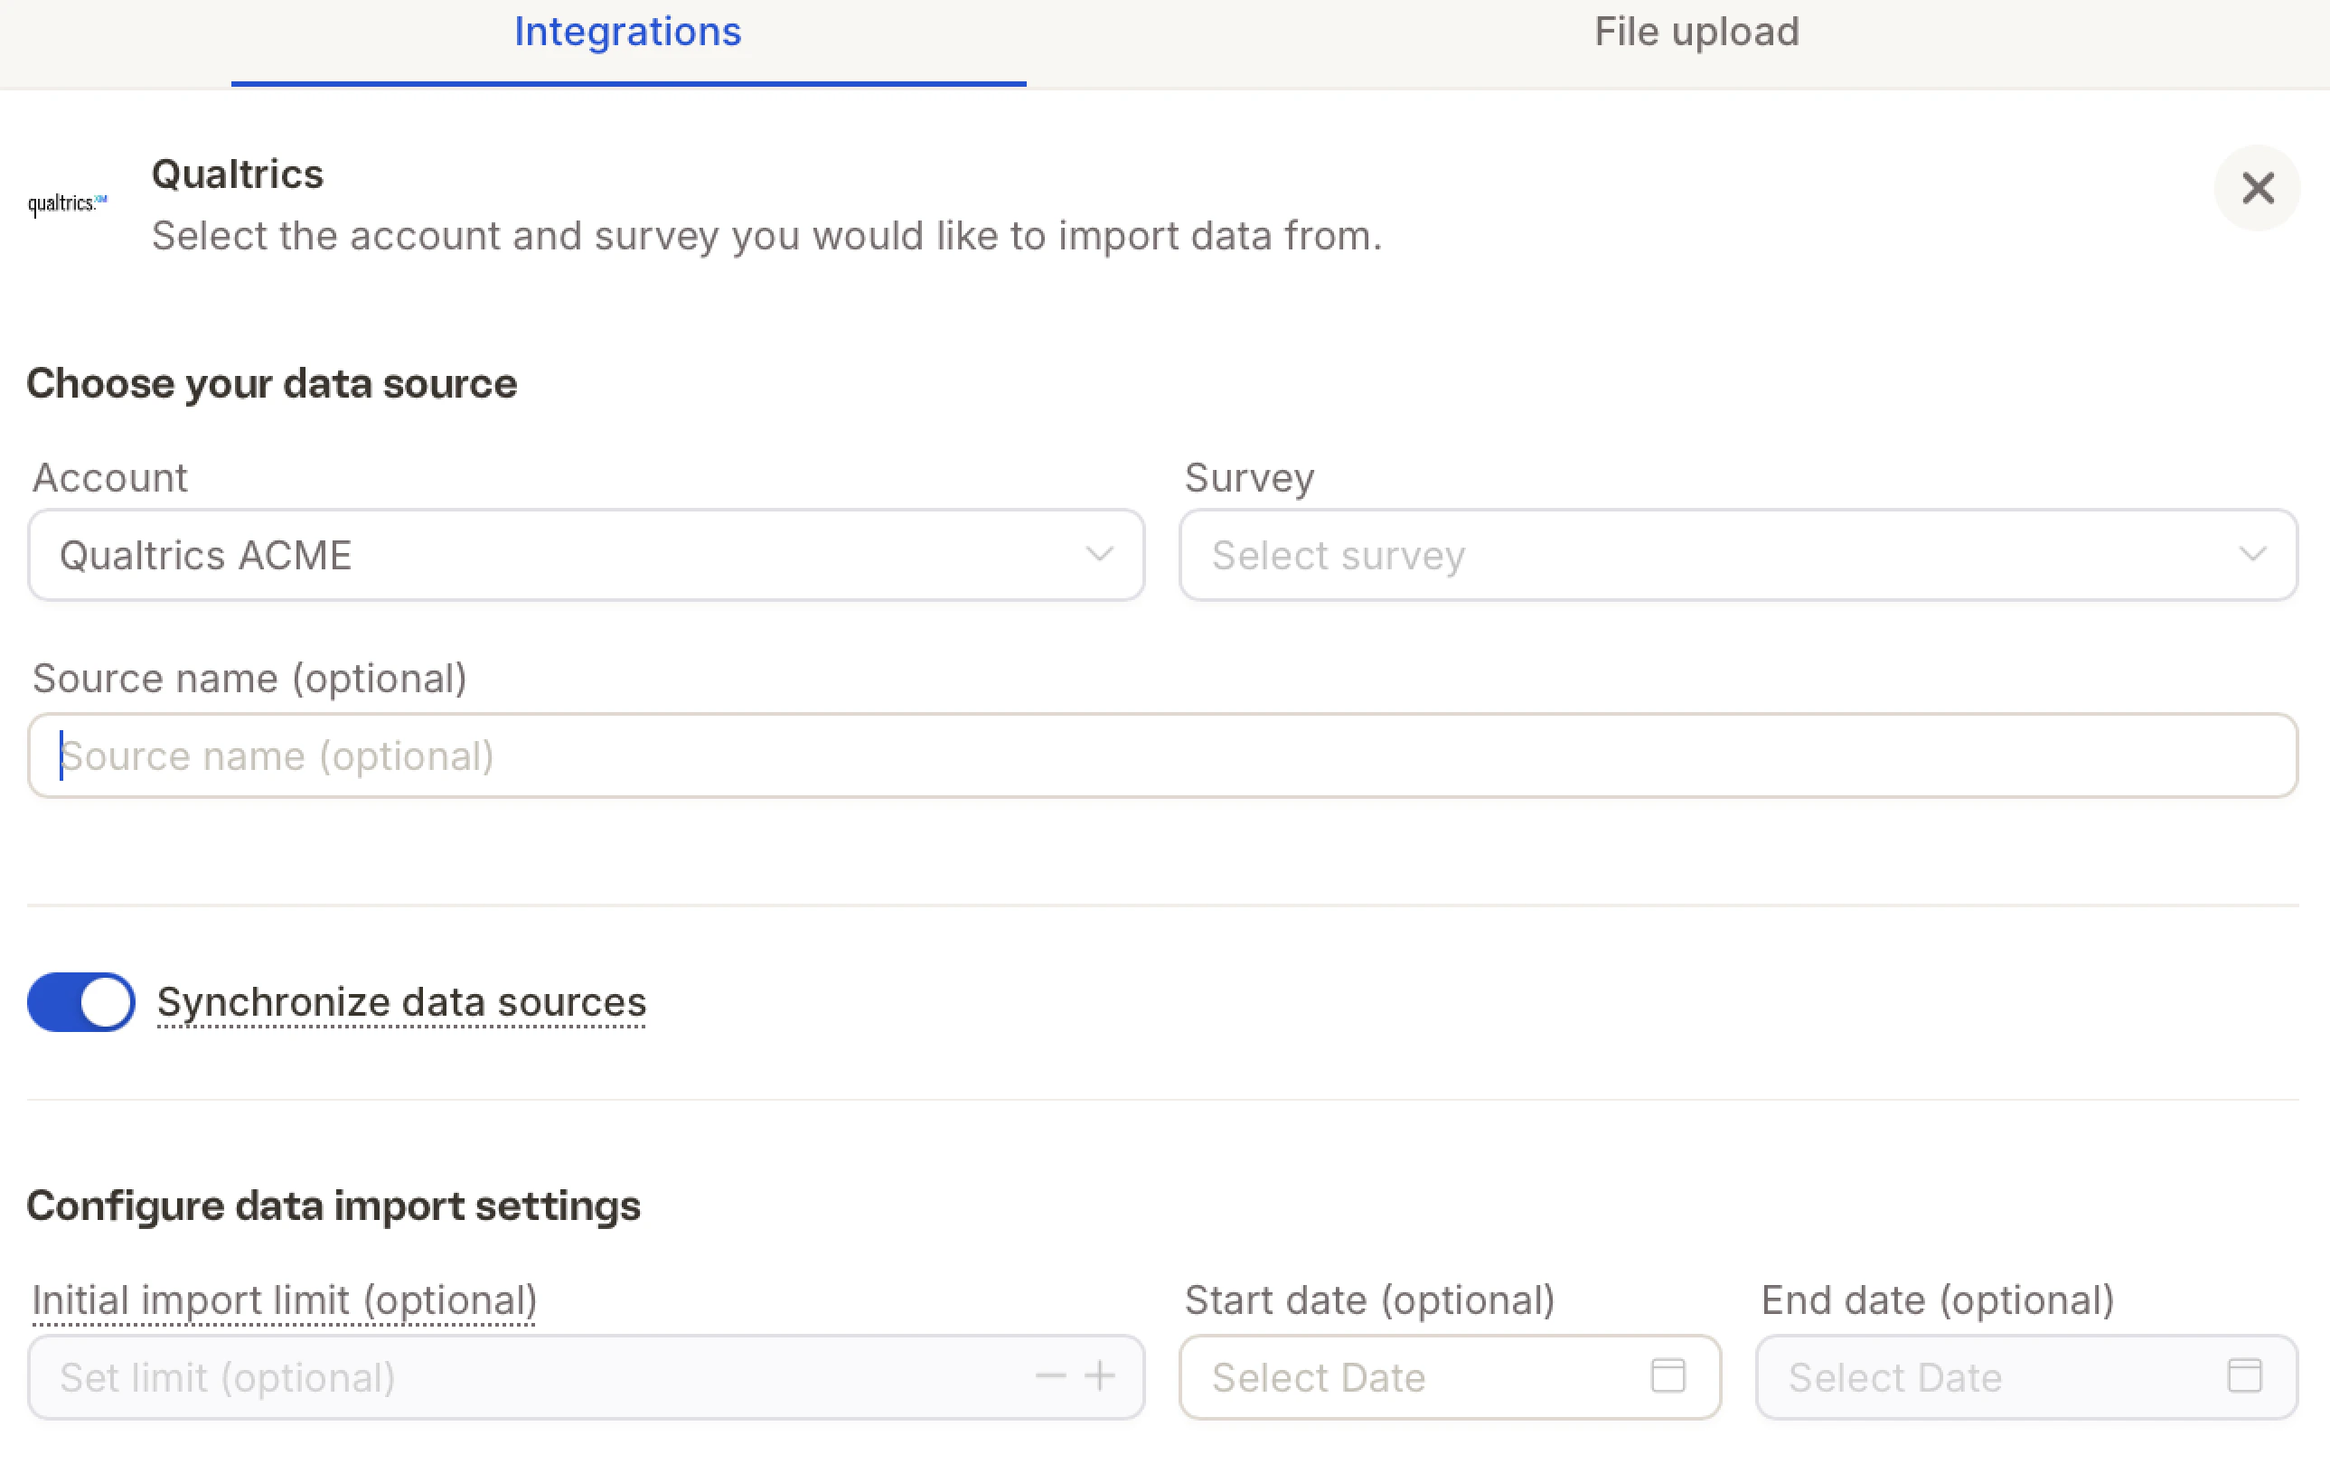Click the Qualtrics title text
This screenshot has width=2330, height=1473.
tap(237, 175)
